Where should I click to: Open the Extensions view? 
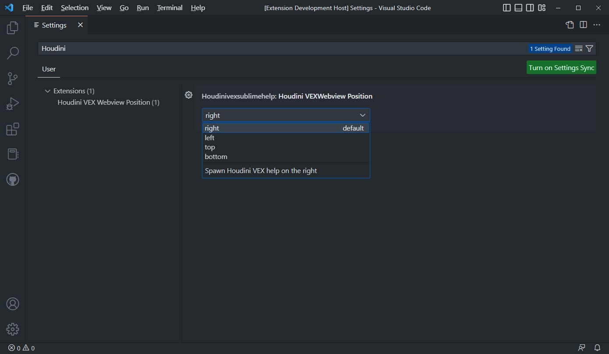tap(13, 129)
